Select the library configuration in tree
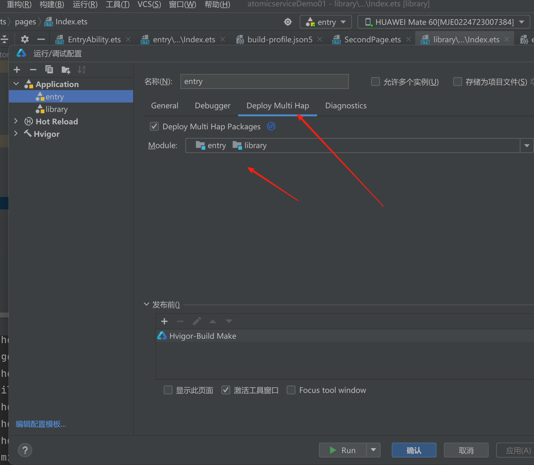 (x=71, y=109)
